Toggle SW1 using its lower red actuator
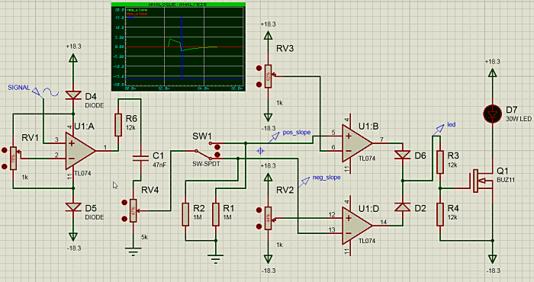 [x=217, y=155]
